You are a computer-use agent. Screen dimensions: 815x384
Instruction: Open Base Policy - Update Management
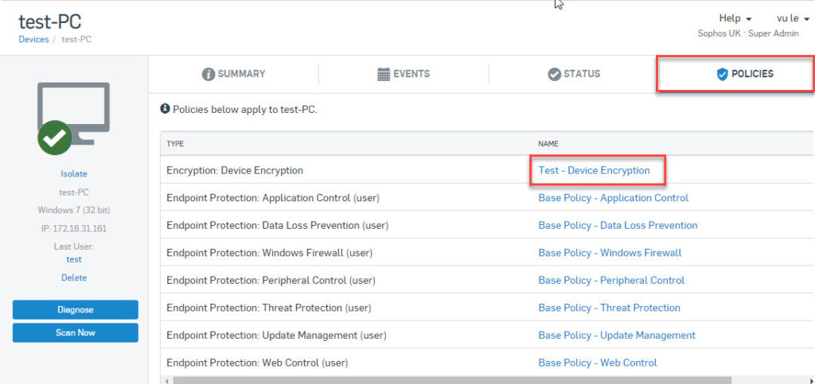(x=617, y=336)
